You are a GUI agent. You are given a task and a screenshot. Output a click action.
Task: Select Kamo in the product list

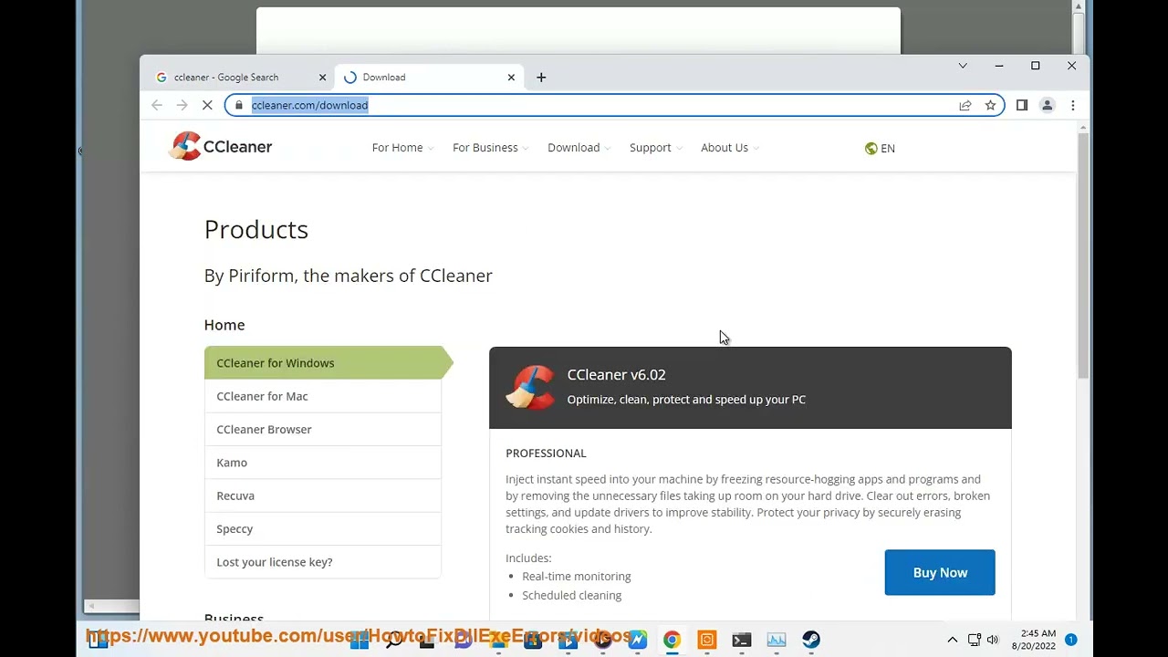coord(322,463)
